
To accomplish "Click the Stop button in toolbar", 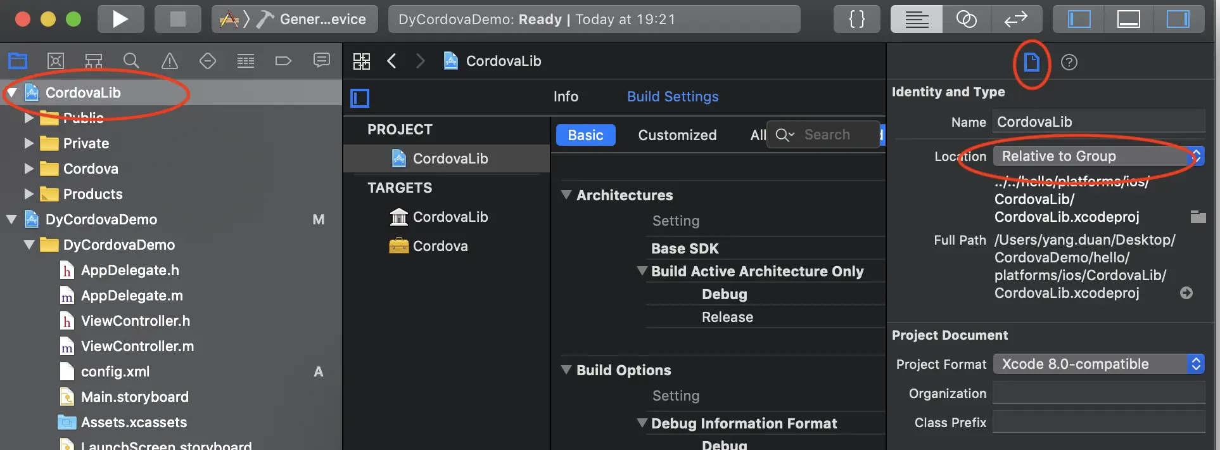I will point(178,19).
